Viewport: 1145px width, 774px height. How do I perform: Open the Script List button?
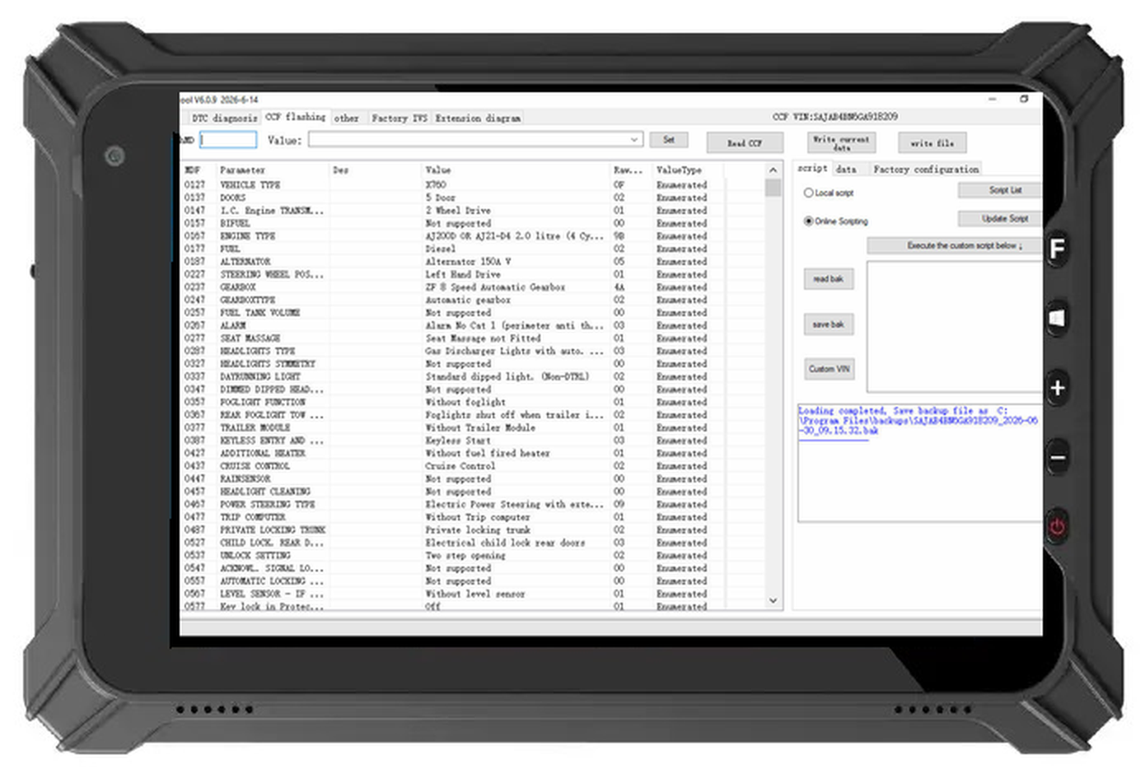[x=999, y=190]
